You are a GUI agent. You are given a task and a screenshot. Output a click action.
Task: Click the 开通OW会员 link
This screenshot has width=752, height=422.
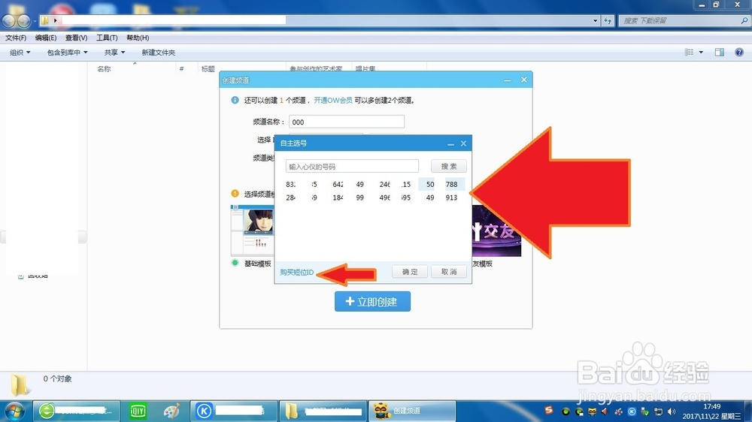(333, 100)
